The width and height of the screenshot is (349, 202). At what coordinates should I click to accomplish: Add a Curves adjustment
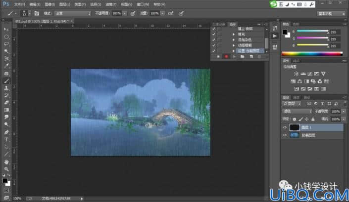click(309, 74)
